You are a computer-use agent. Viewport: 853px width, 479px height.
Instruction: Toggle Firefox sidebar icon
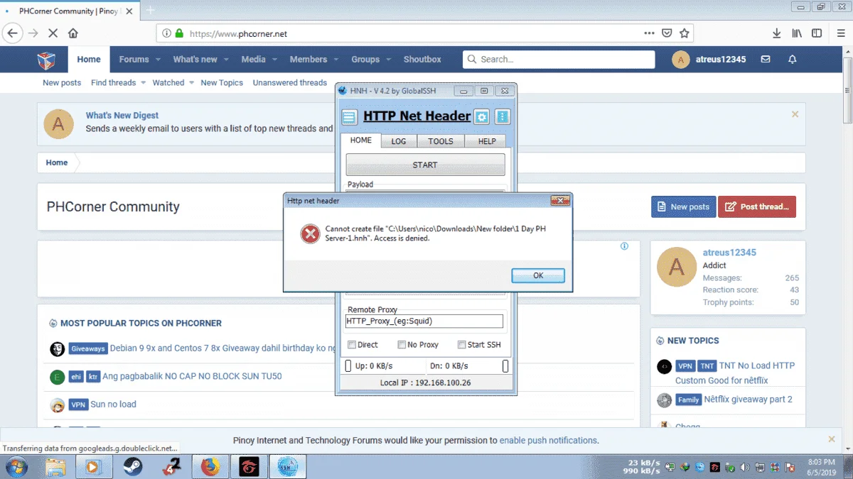[x=817, y=33]
